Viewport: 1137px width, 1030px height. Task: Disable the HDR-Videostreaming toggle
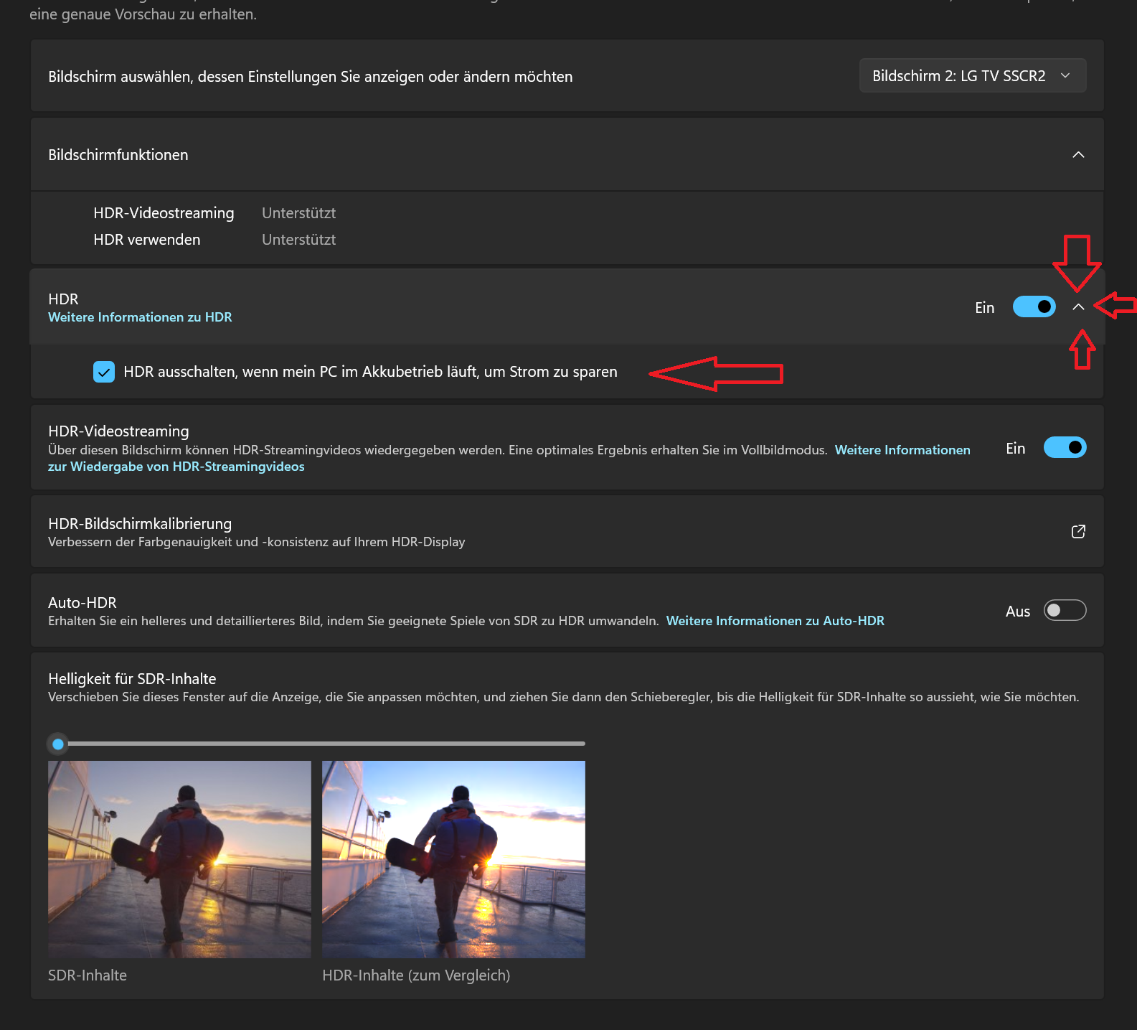1065,447
